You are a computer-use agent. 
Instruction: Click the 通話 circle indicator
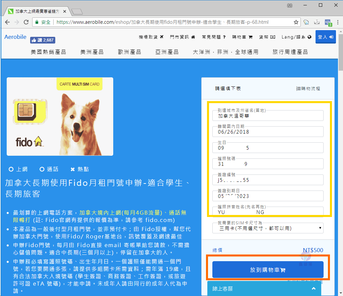tap(42, 169)
